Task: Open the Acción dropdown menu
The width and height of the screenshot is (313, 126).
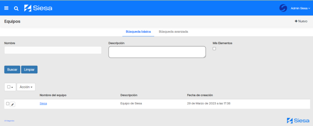Action: pos(26,87)
